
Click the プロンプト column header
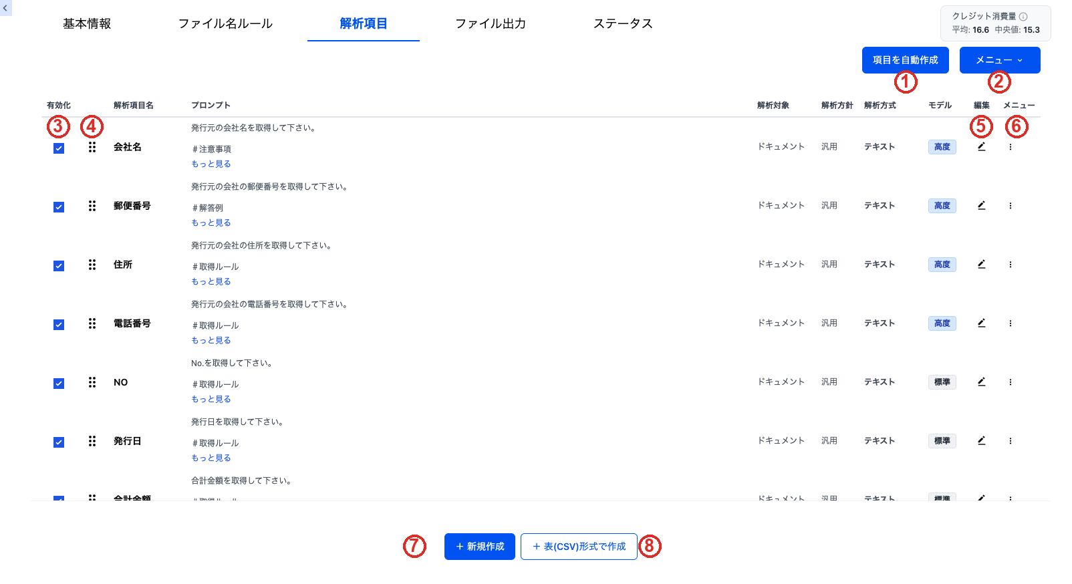pyautogui.click(x=211, y=106)
